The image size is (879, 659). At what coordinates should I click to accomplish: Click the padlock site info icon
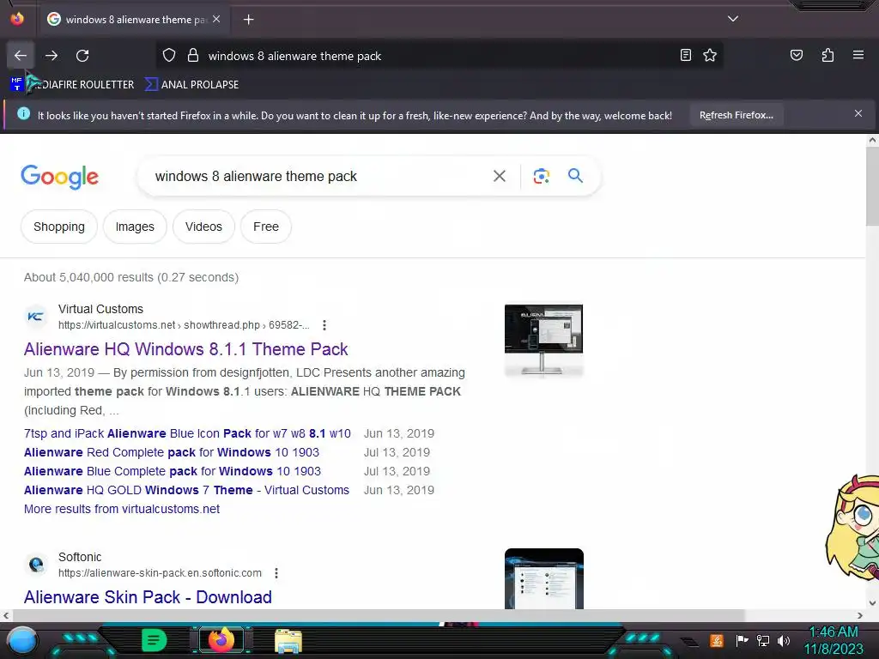click(193, 56)
